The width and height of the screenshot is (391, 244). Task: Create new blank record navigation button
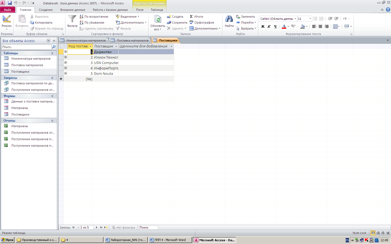pos(106,227)
